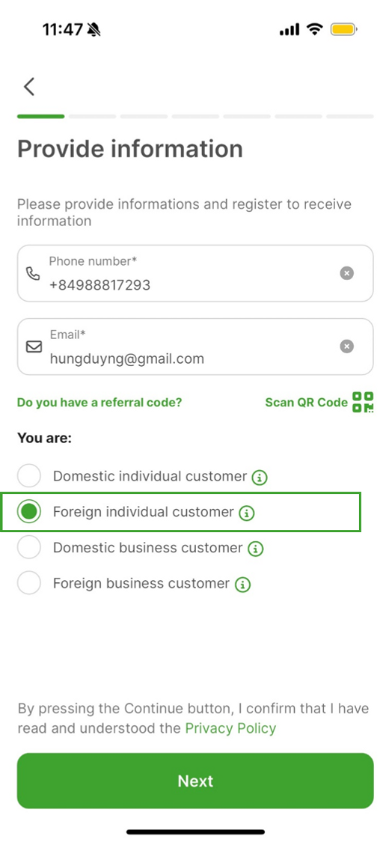Select Foreign individual customer radio button
Viewport: 389px width, 842px height.
pos(29,512)
